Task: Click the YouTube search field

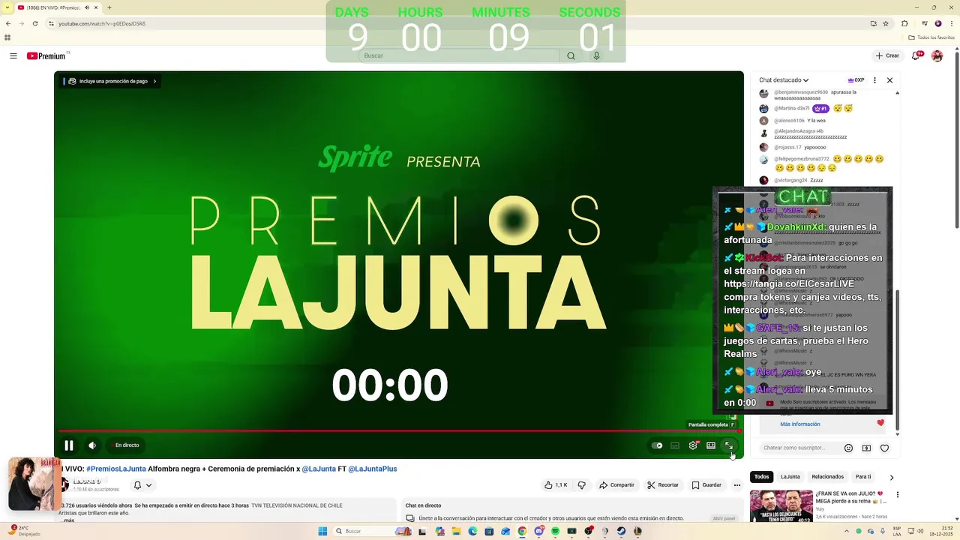Action: click(457, 55)
